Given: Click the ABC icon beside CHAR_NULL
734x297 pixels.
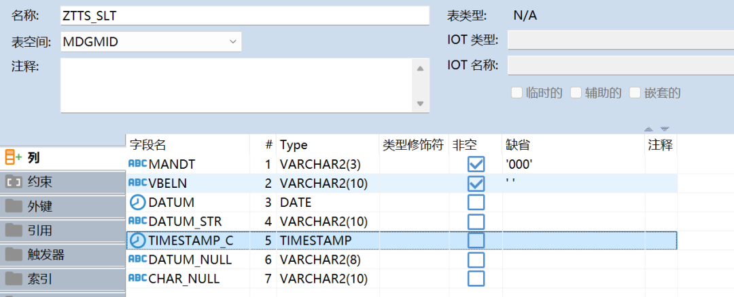Looking at the screenshot, I should click(x=137, y=278).
